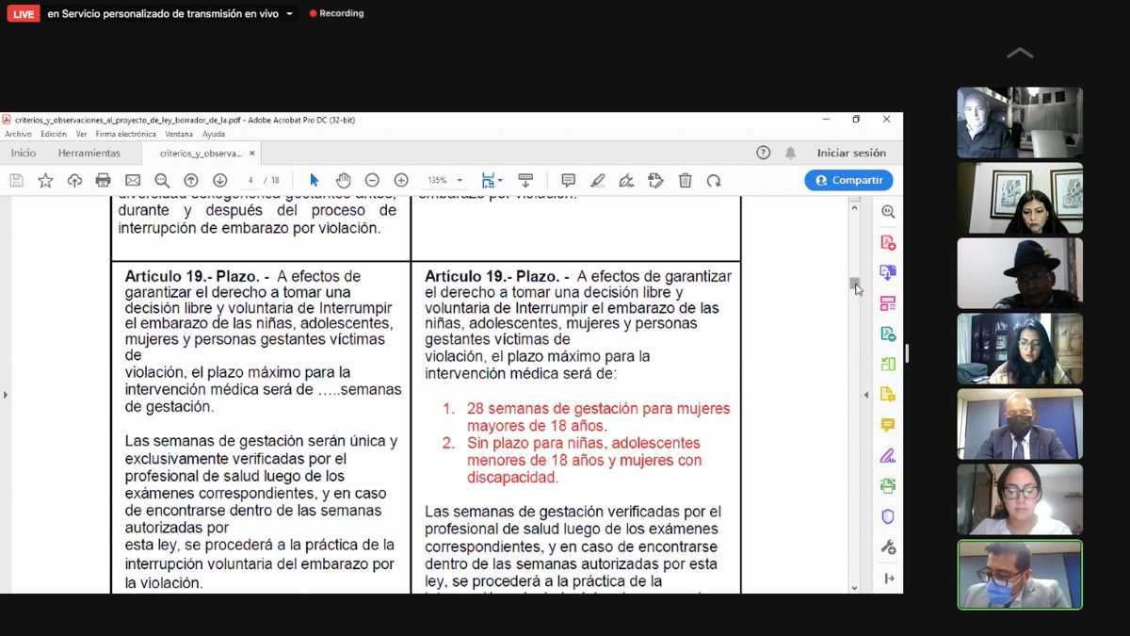Toggle the selection arrow tool
Viewport: 1130px width, 636px height.
pyautogui.click(x=314, y=180)
